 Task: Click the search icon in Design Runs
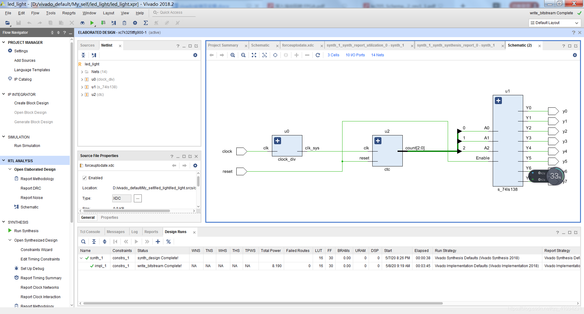pos(83,242)
